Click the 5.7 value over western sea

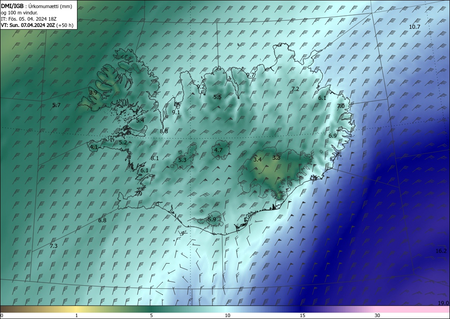pyautogui.click(x=57, y=105)
